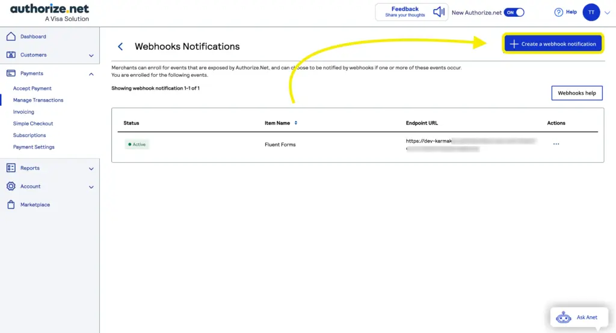Open Dashboard from the sidebar
Screen dimensions: 616x333
[33, 37]
